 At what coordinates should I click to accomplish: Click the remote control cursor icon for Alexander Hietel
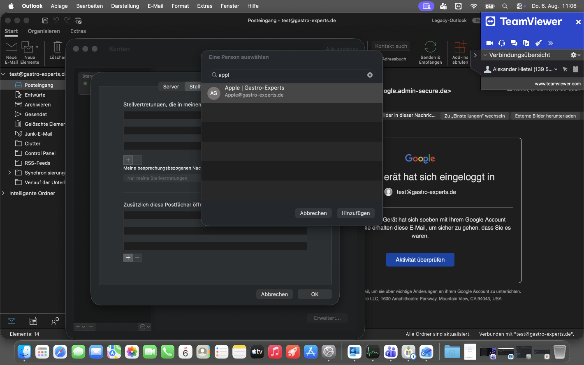coord(565,69)
